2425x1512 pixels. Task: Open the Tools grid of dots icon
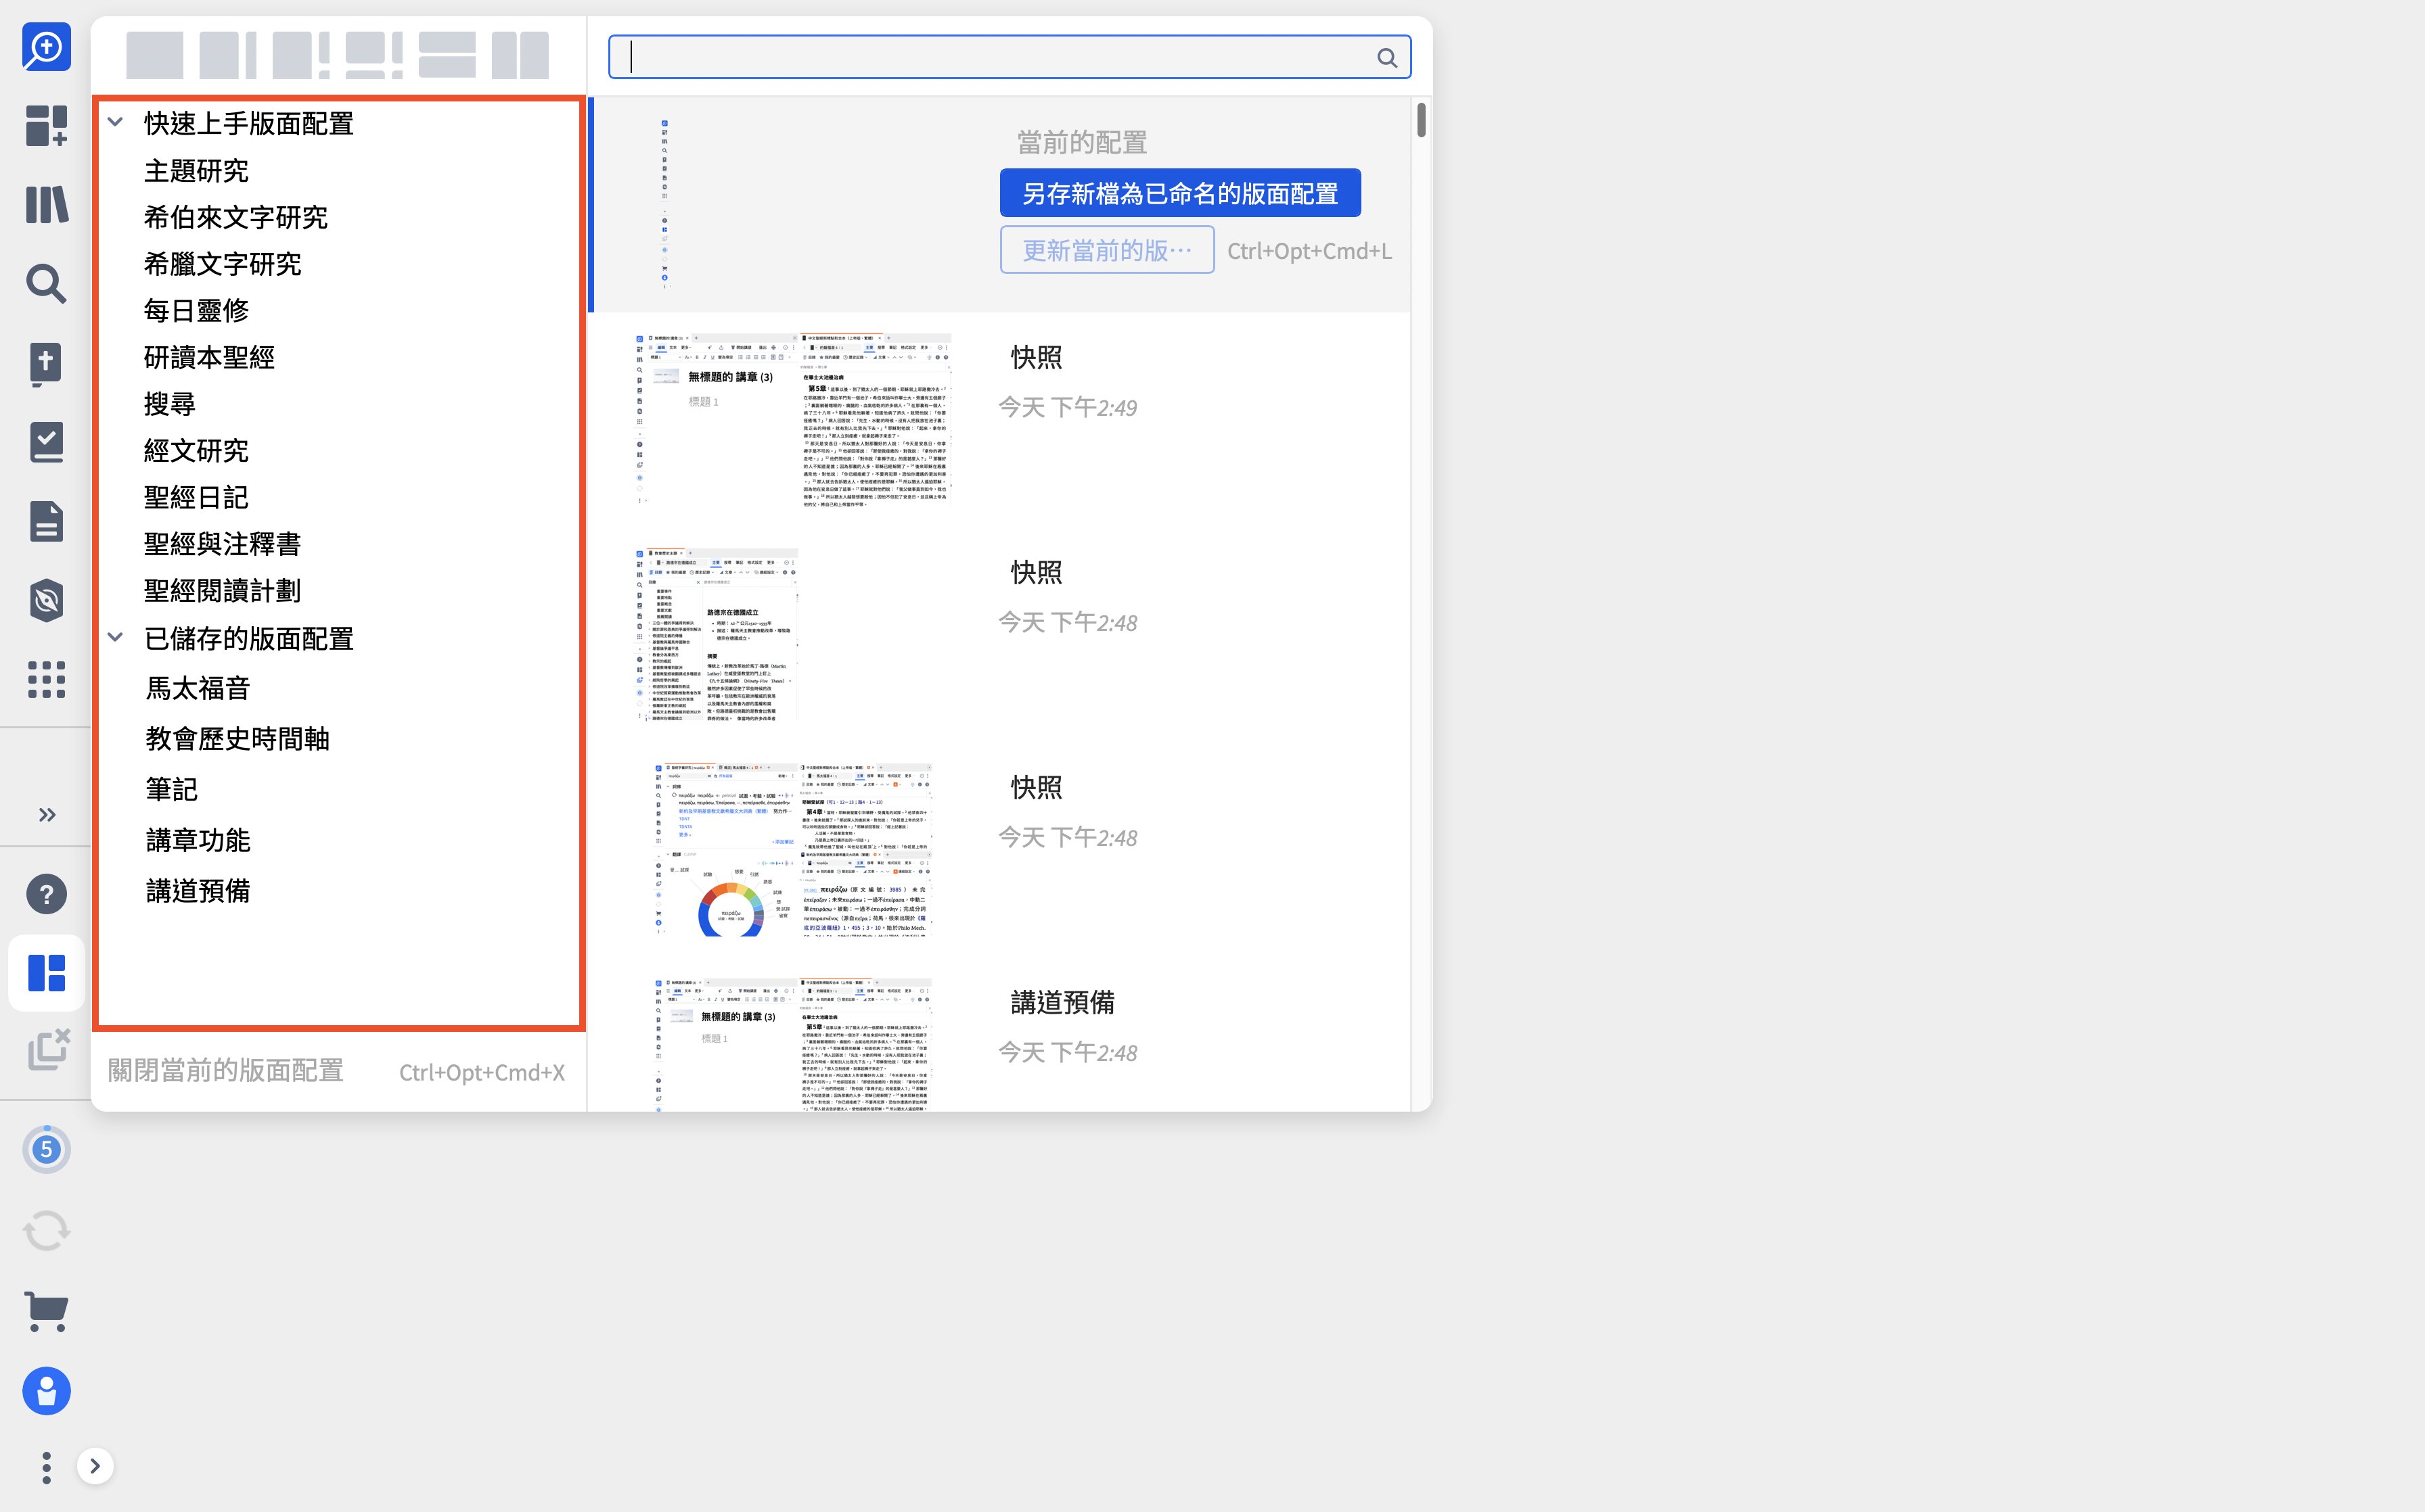46,679
